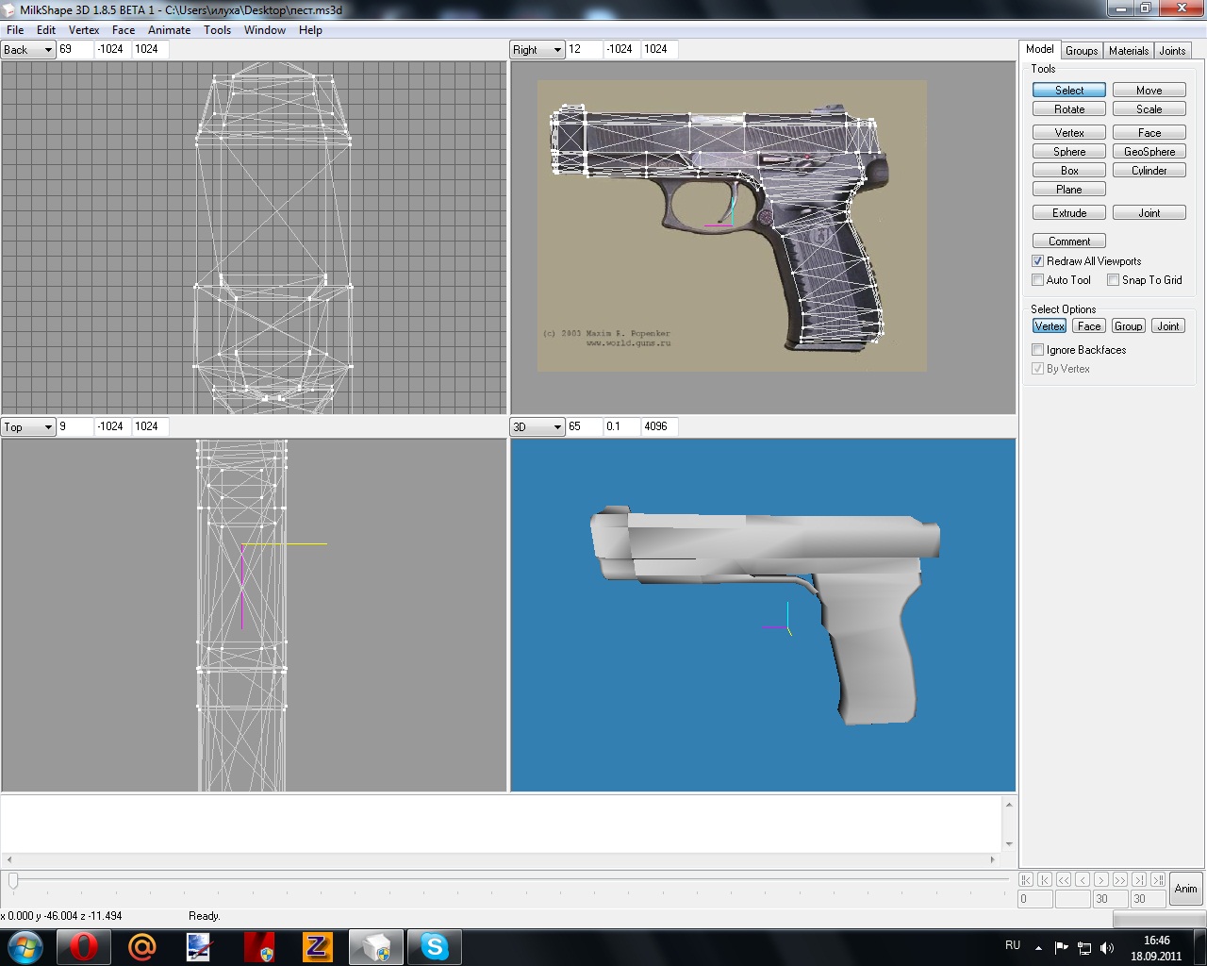Disable Redraw All Viewports checkbox

tap(1038, 261)
